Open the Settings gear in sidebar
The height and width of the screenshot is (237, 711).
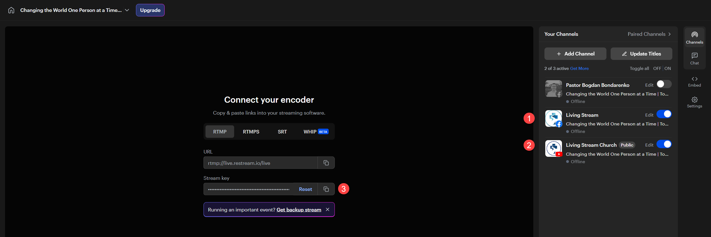[x=694, y=102]
